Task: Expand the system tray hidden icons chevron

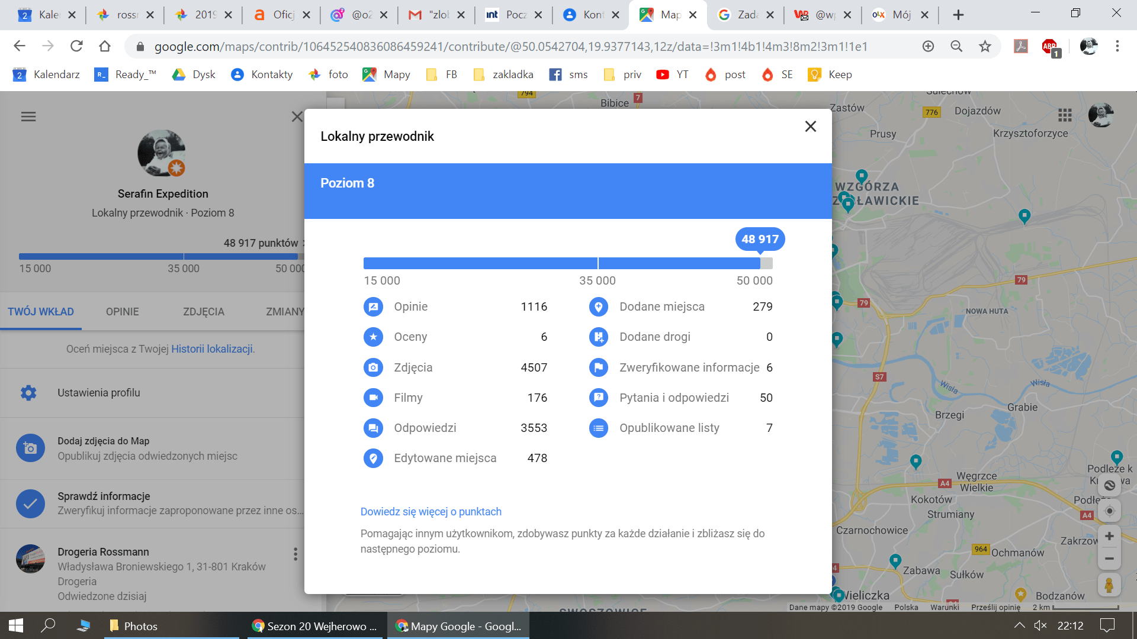Action: tap(1019, 625)
